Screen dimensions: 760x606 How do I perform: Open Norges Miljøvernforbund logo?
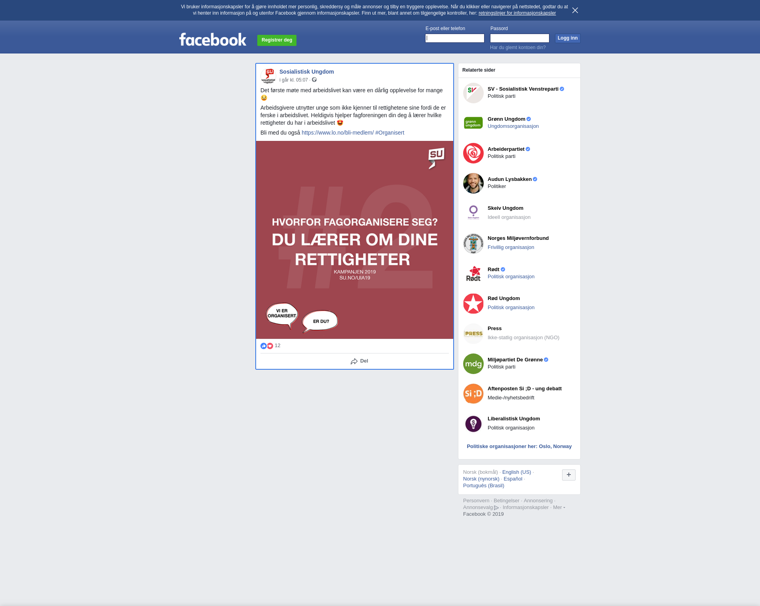pos(473,243)
